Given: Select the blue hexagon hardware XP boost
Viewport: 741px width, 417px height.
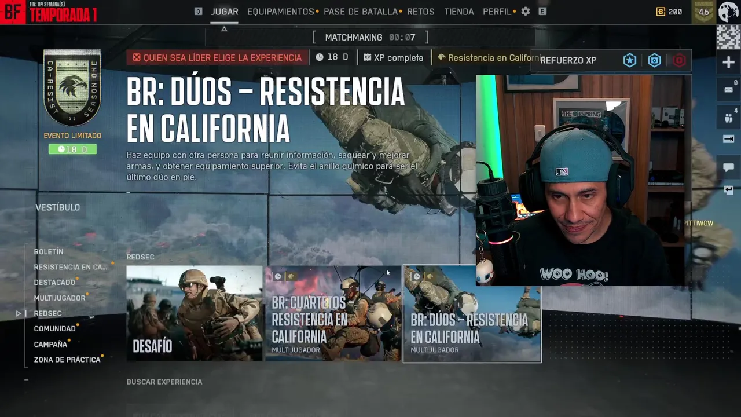Looking at the screenshot, I should (655, 60).
